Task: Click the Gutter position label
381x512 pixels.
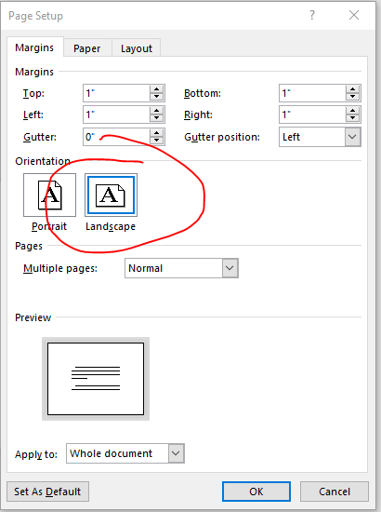Action: click(222, 137)
